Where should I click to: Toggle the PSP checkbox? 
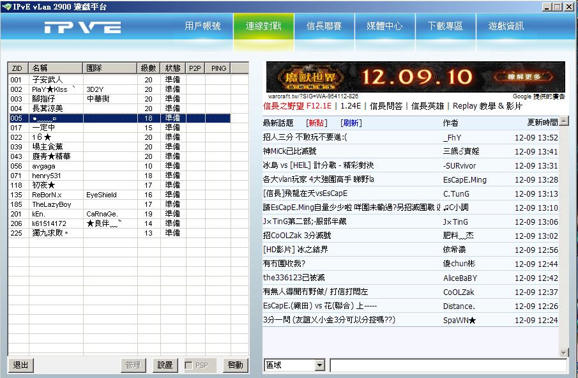188,365
